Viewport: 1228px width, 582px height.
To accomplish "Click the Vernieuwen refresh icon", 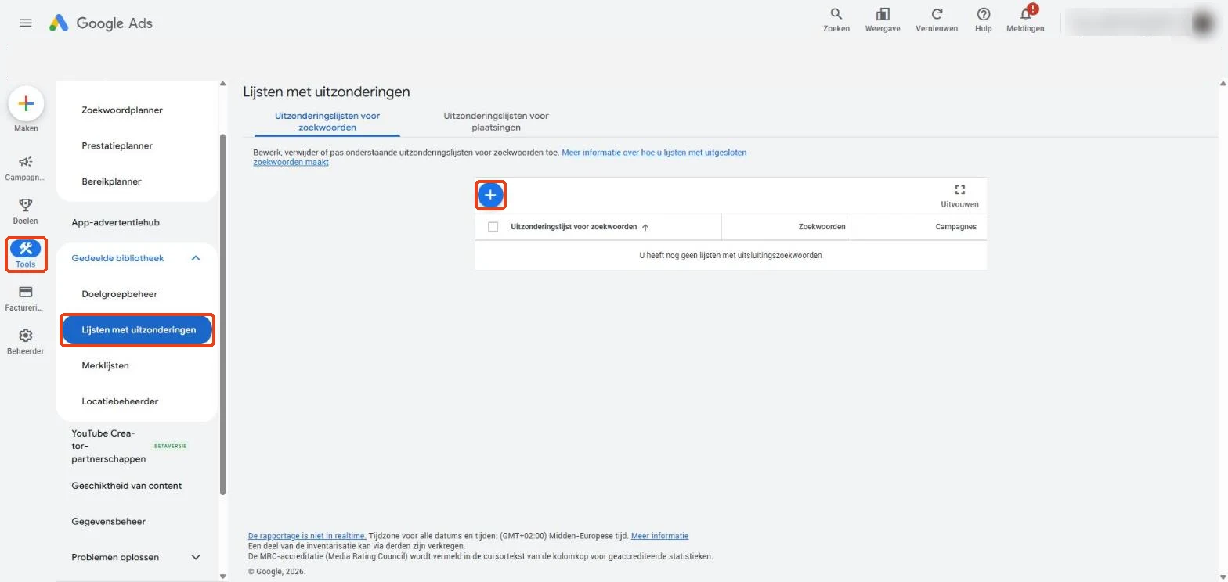I will pyautogui.click(x=937, y=20).
